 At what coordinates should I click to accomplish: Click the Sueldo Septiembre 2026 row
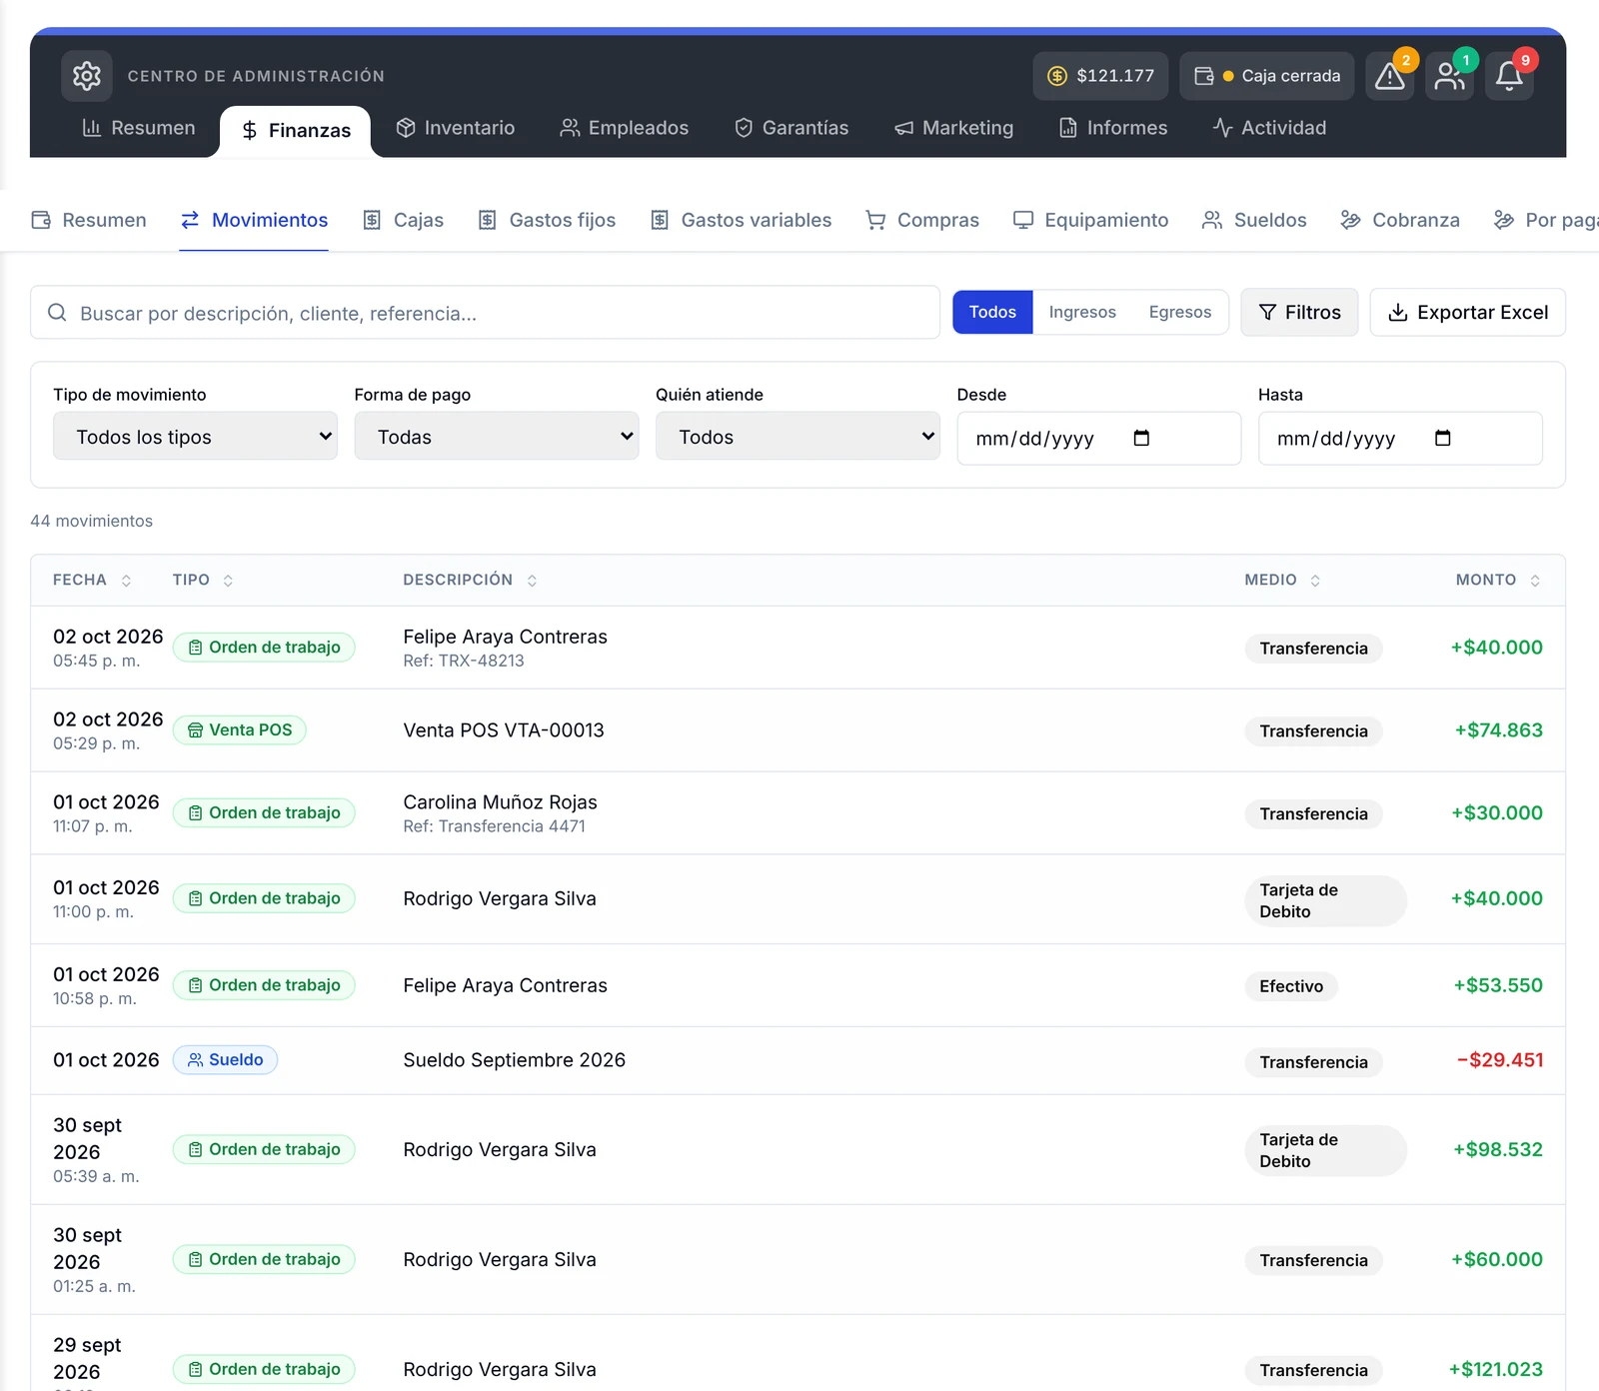[x=798, y=1060]
